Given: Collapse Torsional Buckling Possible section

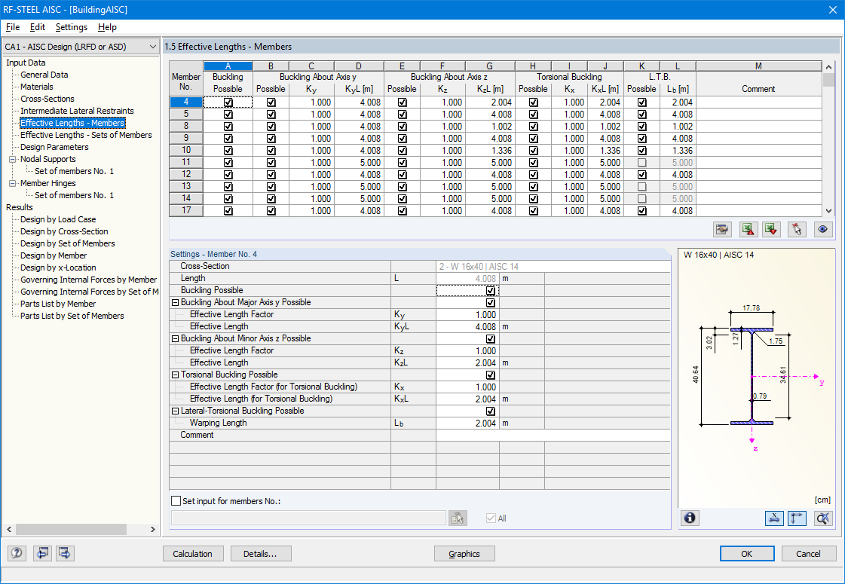Looking at the screenshot, I should point(175,375).
